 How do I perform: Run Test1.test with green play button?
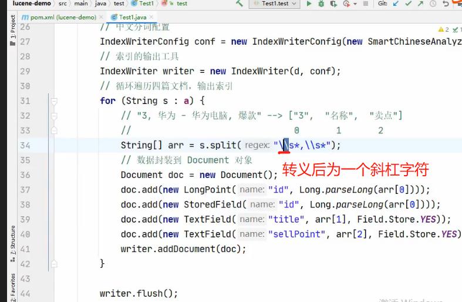click(309, 4)
